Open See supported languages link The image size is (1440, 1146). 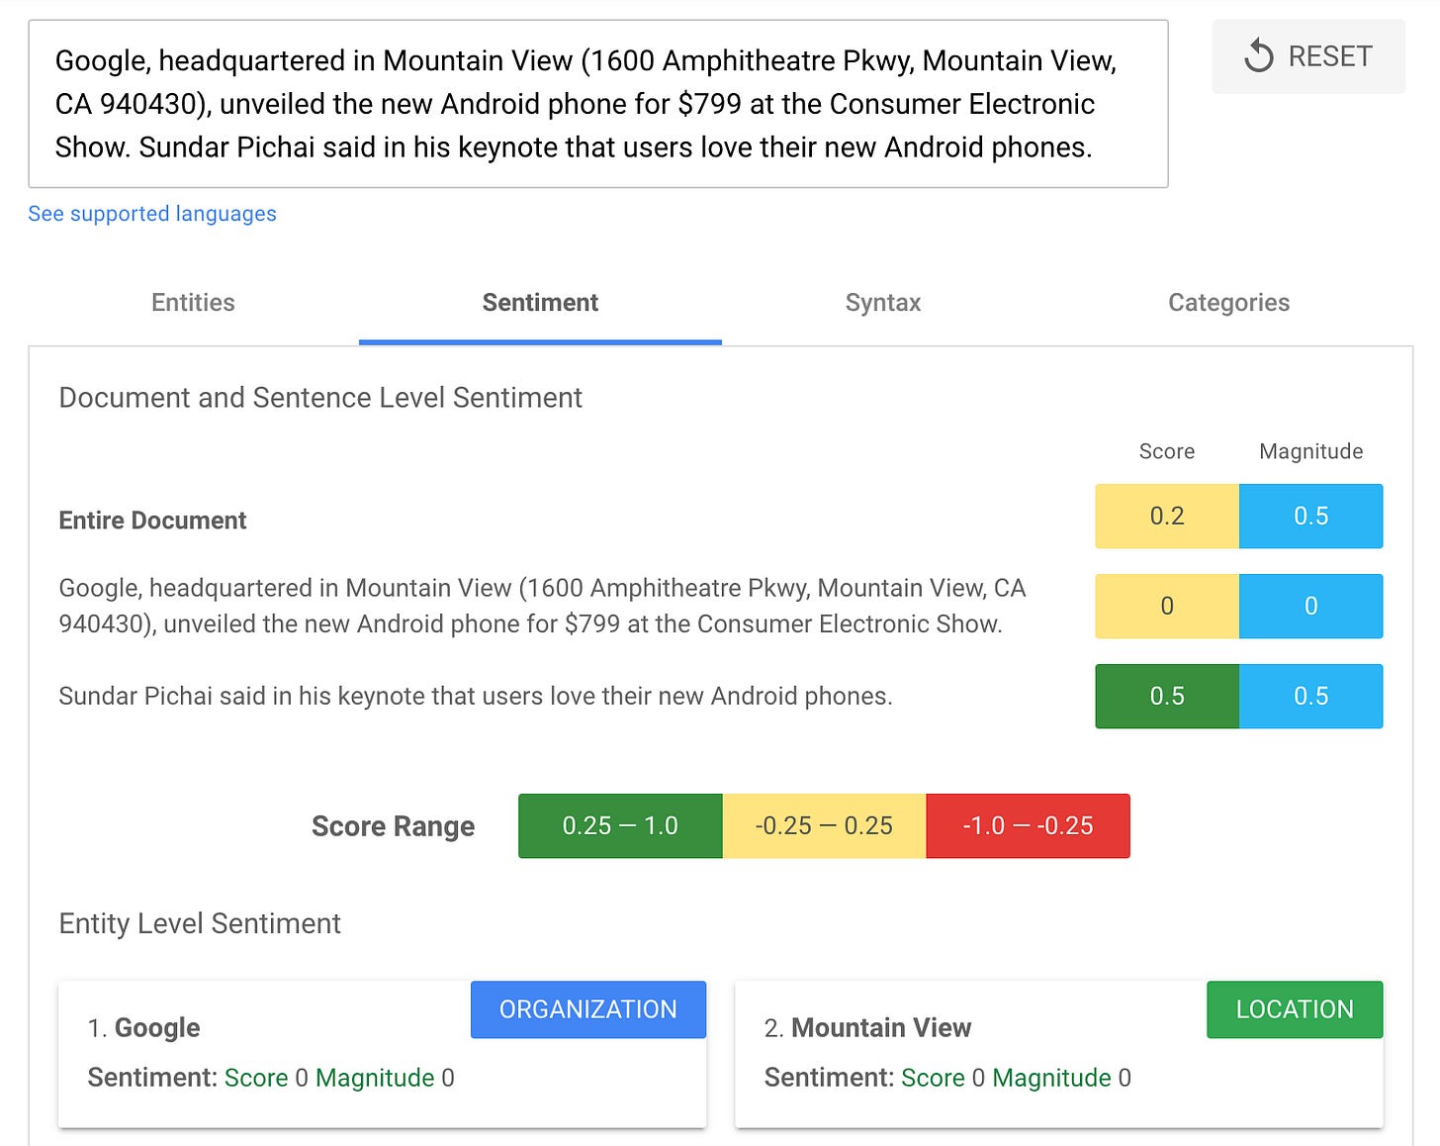point(152,214)
